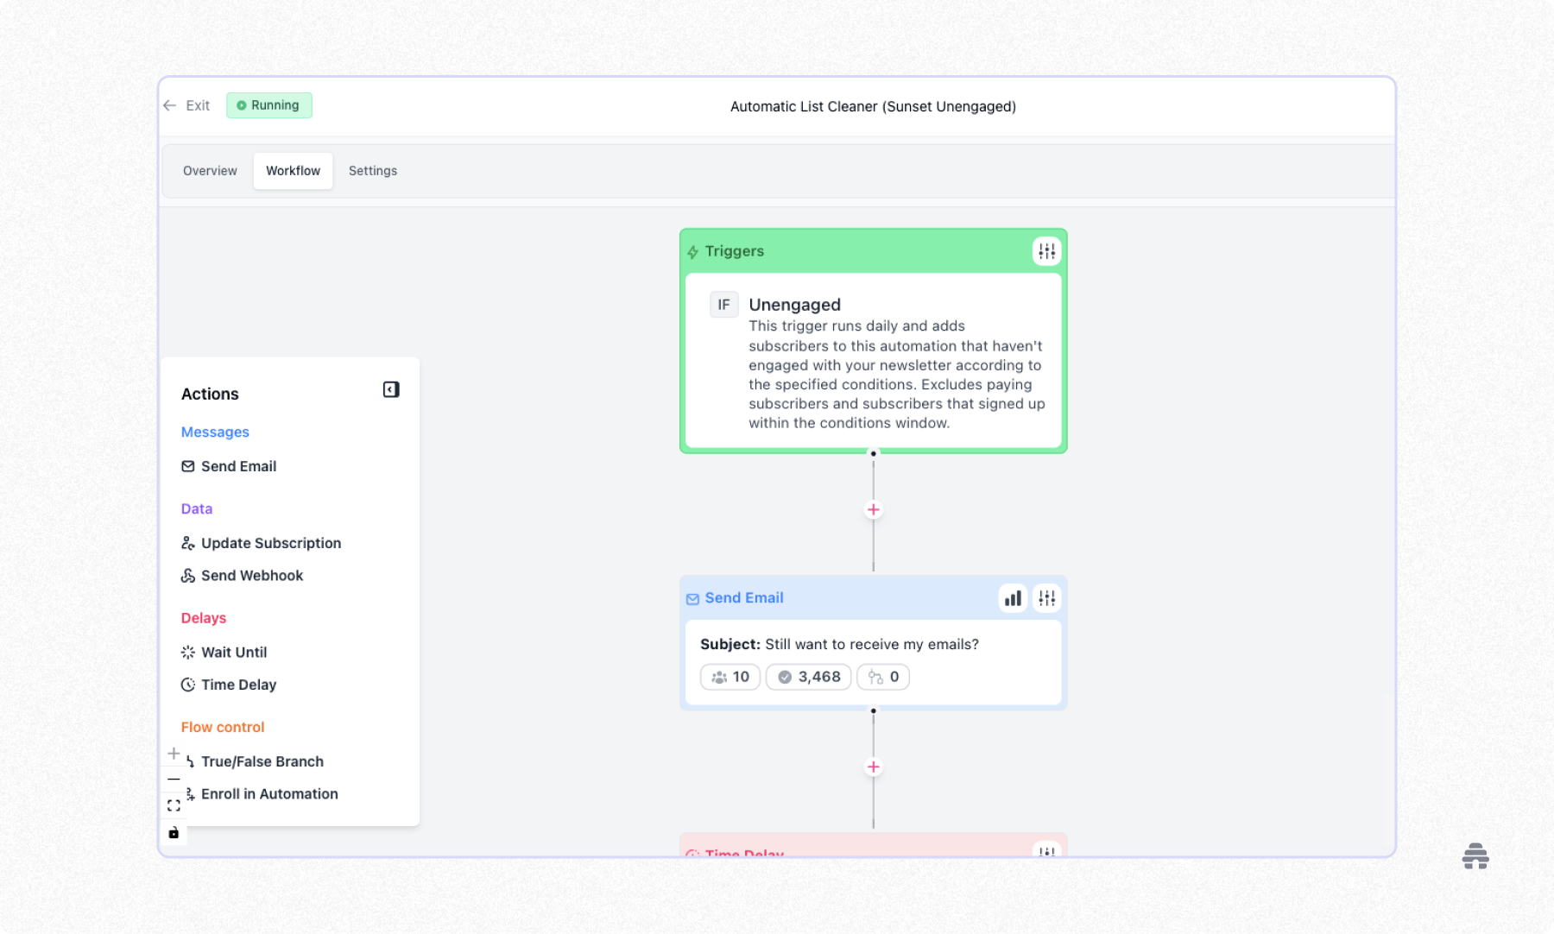Fit the workflow to the screen

point(174,805)
